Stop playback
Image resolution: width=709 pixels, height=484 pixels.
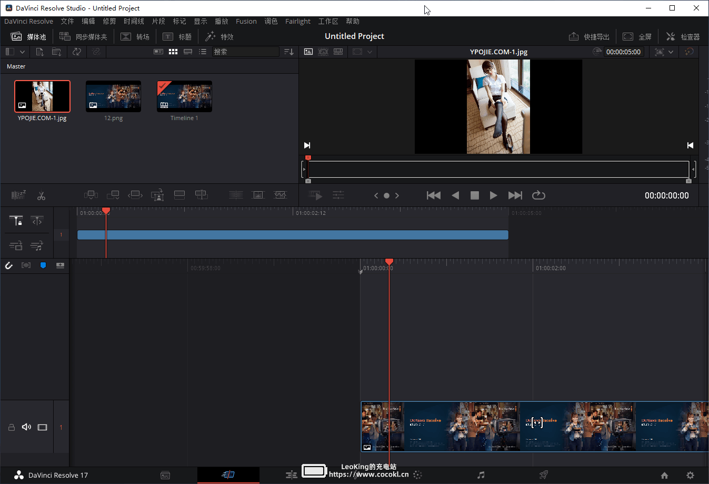pyautogui.click(x=474, y=195)
